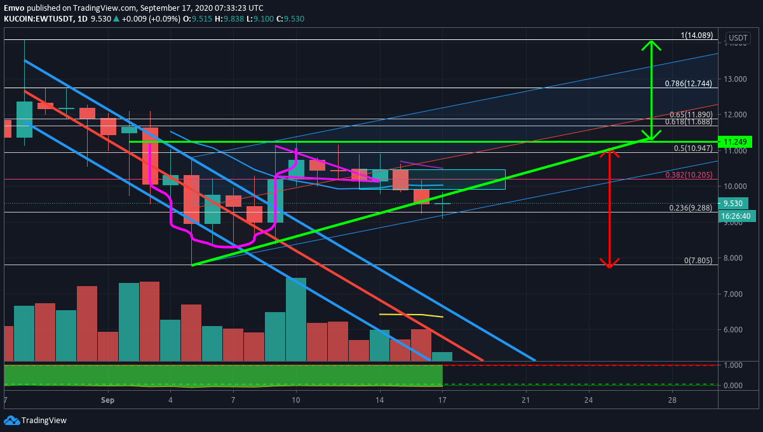Click the 10 date axis label
Image resolution: width=763 pixels, height=432 pixels.
click(295, 400)
